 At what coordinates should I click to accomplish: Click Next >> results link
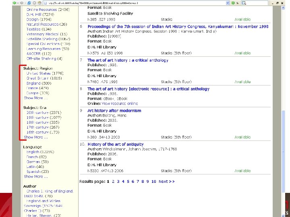click(x=167, y=182)
